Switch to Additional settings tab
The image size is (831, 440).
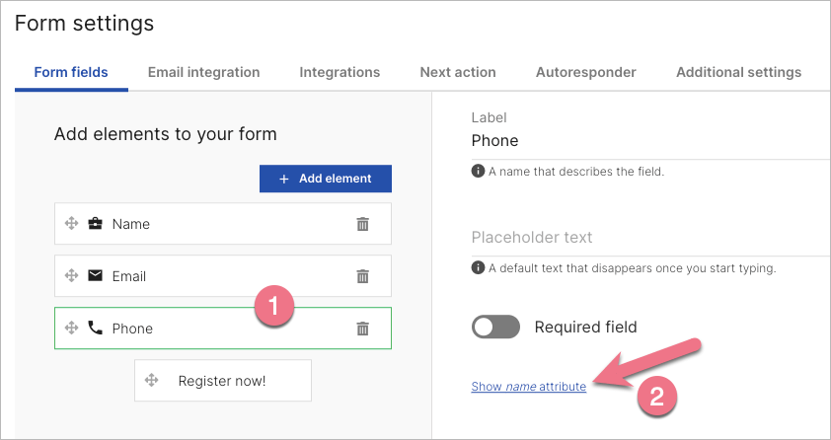738,72
